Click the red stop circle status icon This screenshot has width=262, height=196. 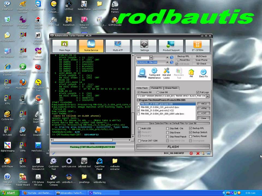coord(191,153)
